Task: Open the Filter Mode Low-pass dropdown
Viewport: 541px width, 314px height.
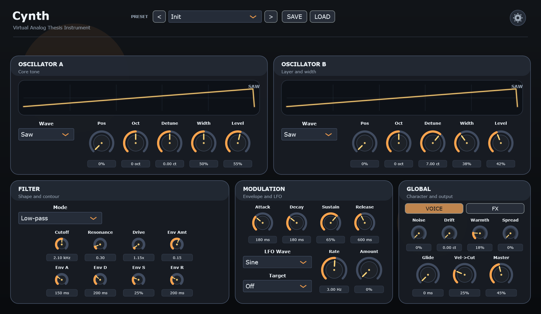Action: click(x=60, y=218)
